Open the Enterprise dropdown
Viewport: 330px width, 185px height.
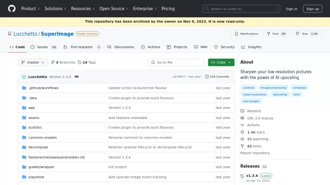click(145, 9)
